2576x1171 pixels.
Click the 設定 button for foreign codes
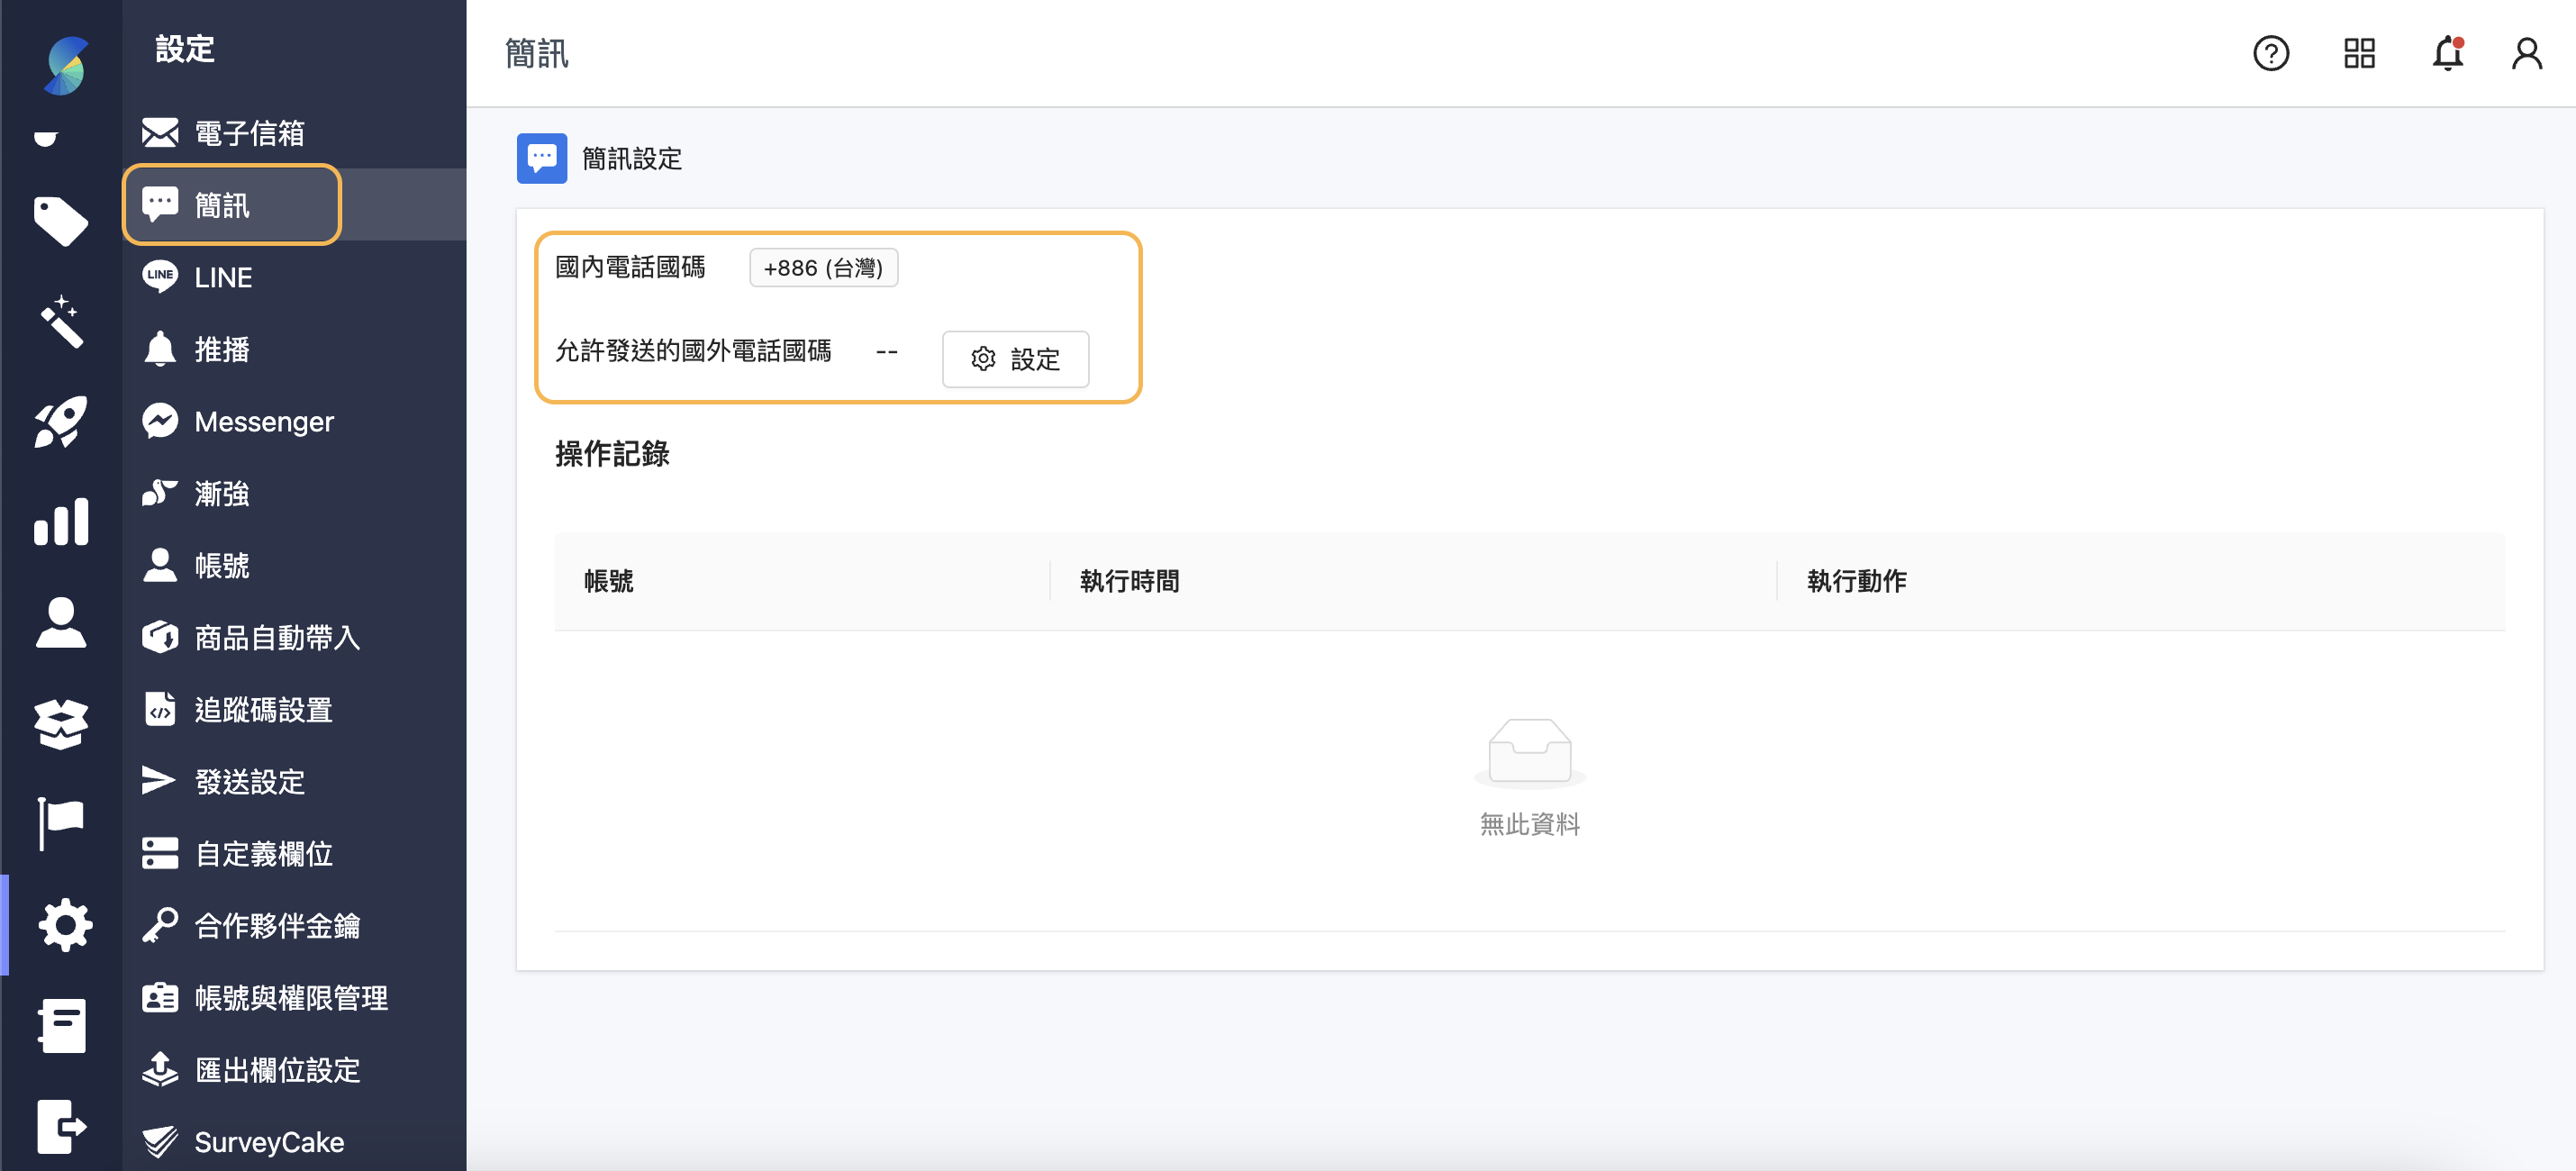tap(1015, 359)
